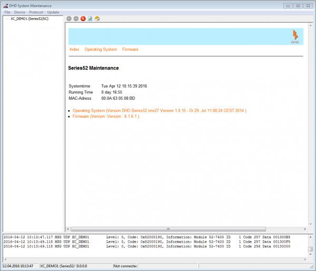Open the Device menu
316x271 pixels.
click(x=19, y=12)
